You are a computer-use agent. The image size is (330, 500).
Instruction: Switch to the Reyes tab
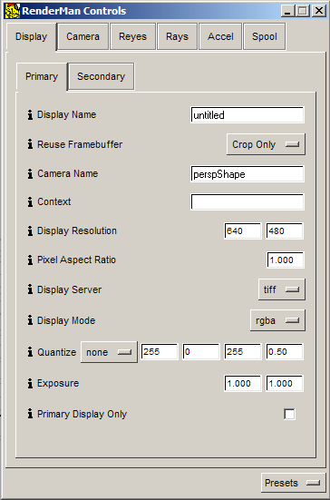pos(133,36)
